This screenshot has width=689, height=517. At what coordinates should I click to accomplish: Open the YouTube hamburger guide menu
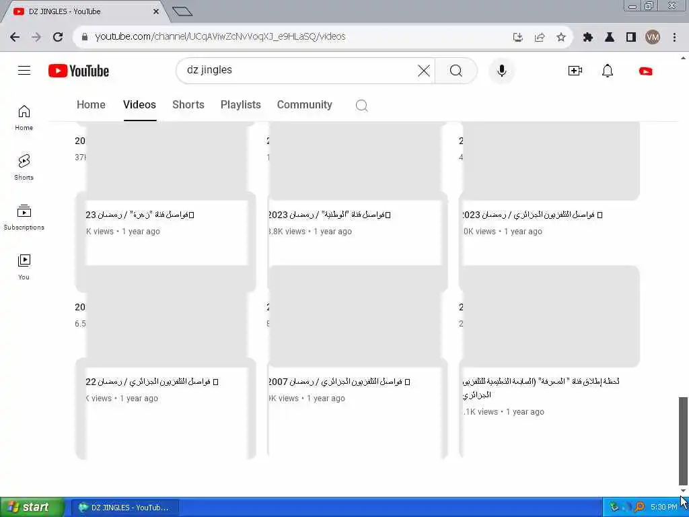pos(24,70)
